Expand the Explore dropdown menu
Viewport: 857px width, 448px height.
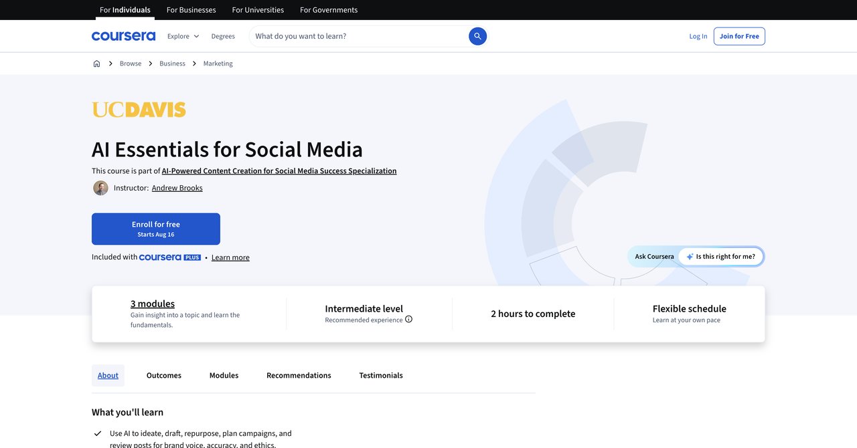click(x=183, y=36)
